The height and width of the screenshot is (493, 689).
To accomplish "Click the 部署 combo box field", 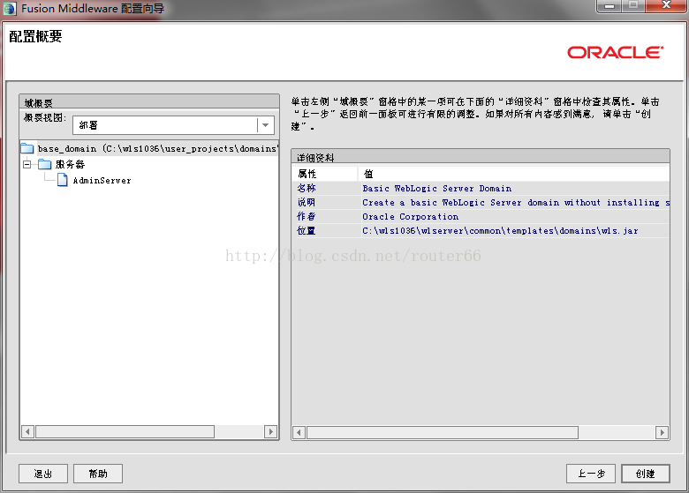I will [x=173, y=125].
